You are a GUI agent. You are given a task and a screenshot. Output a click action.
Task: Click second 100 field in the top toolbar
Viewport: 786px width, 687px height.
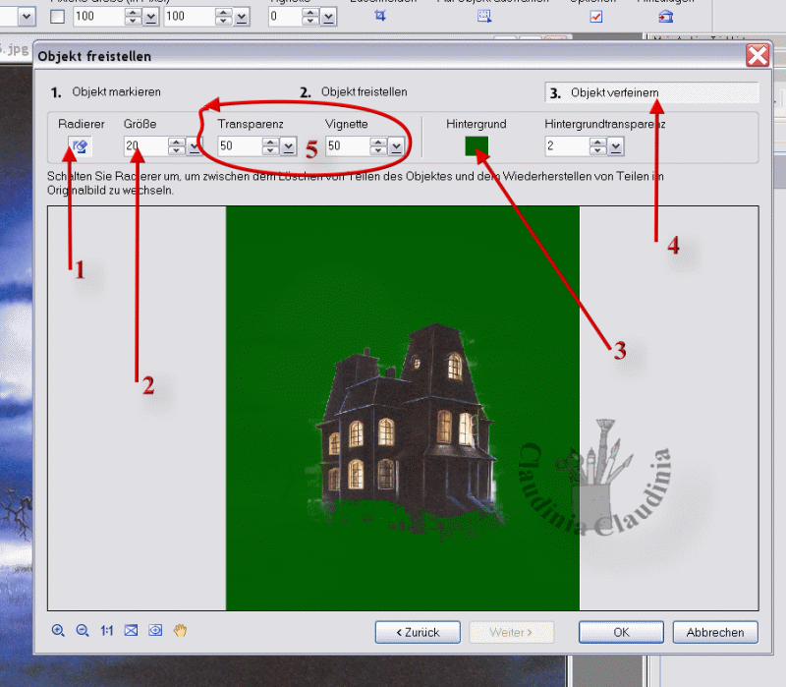189,17
